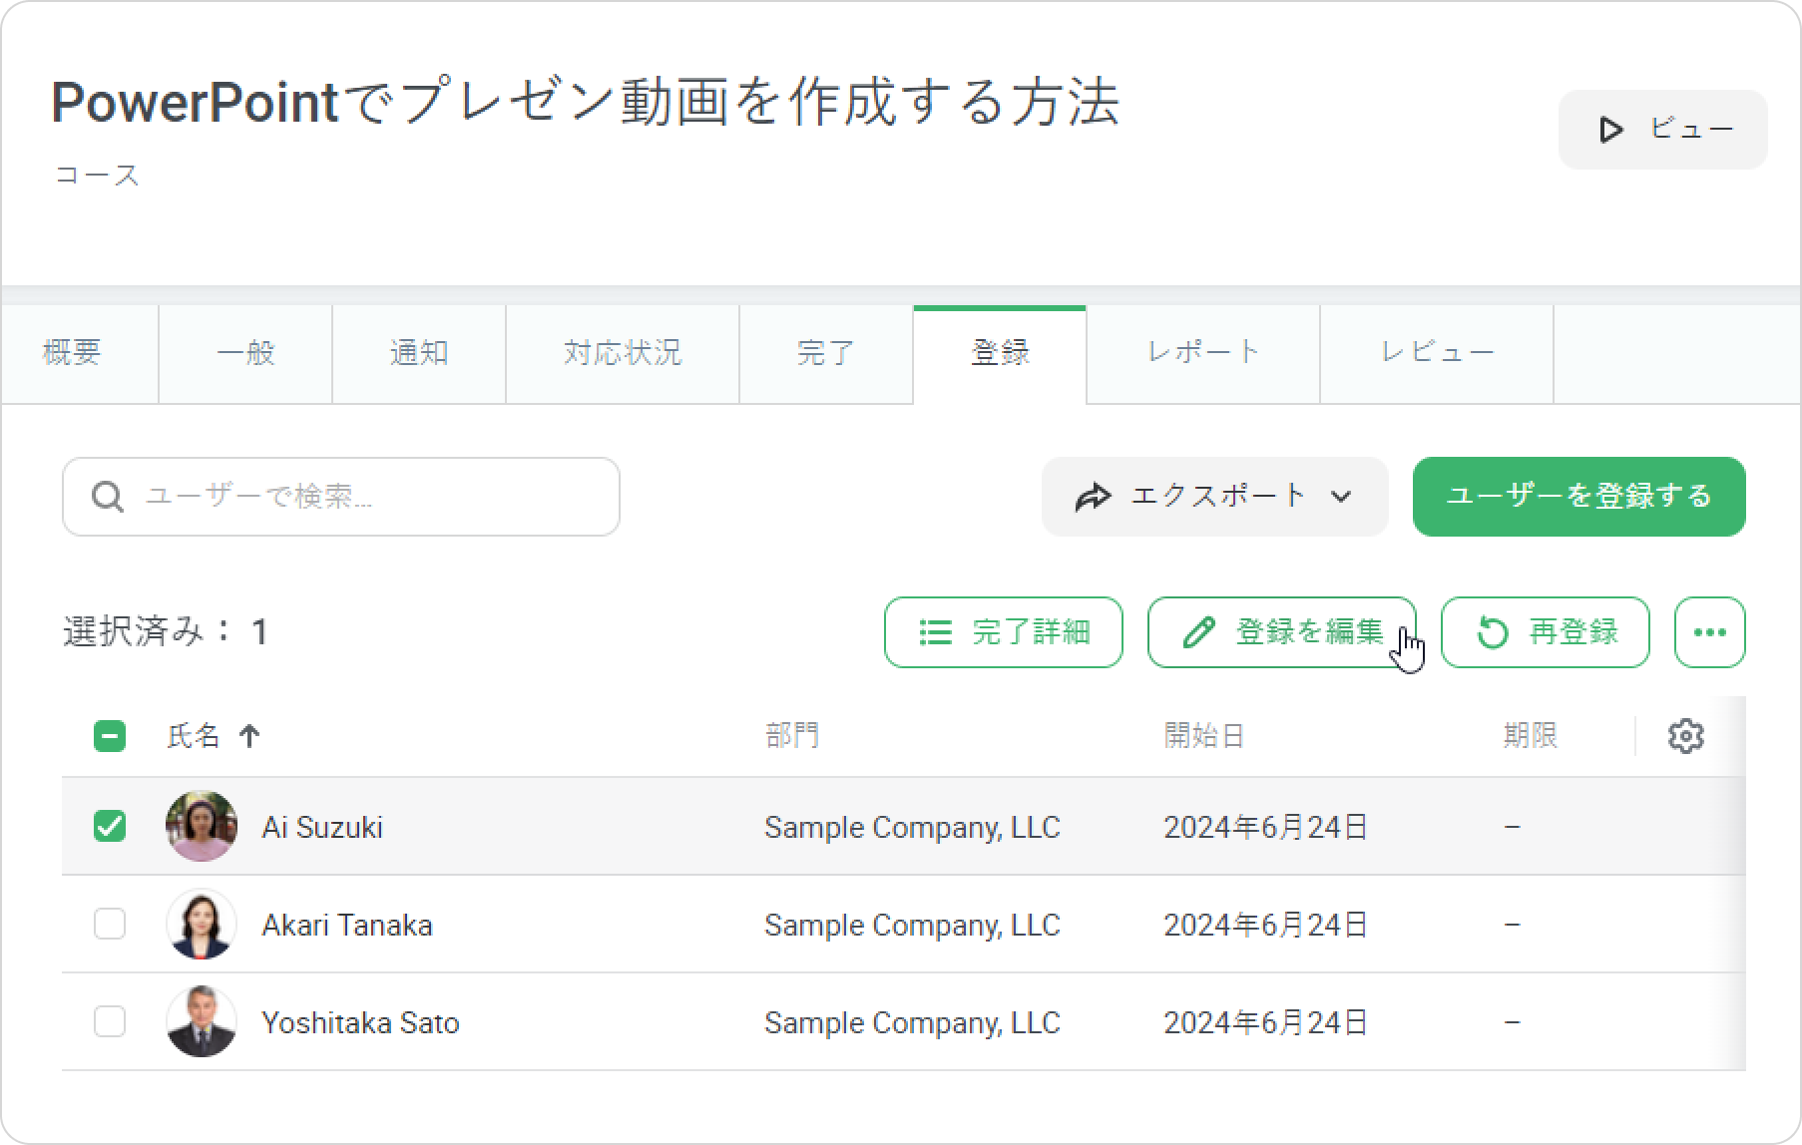Switch to the レポート tab
Viewport: 1802px width, 1145px height.
pyautogui.click(x=1202, y=353)
